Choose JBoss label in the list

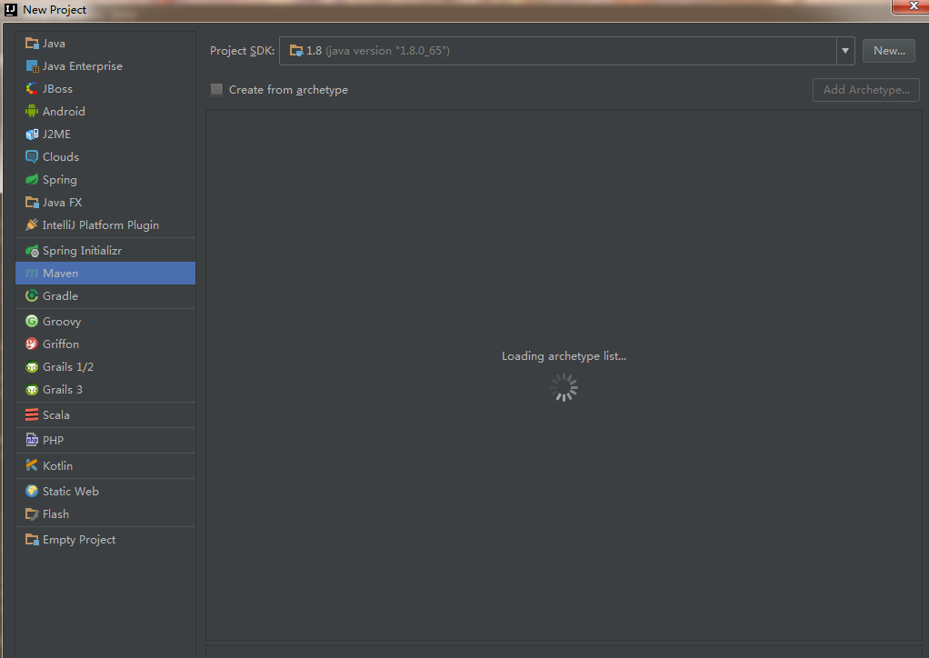[57, 89]
